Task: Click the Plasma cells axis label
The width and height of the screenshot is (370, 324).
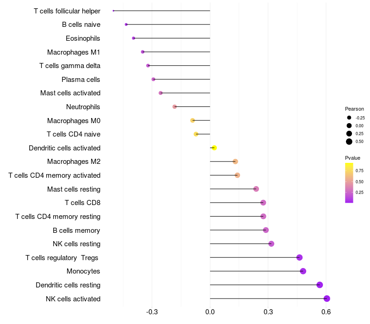Action: pyautogui.click(x=80, y=80)
